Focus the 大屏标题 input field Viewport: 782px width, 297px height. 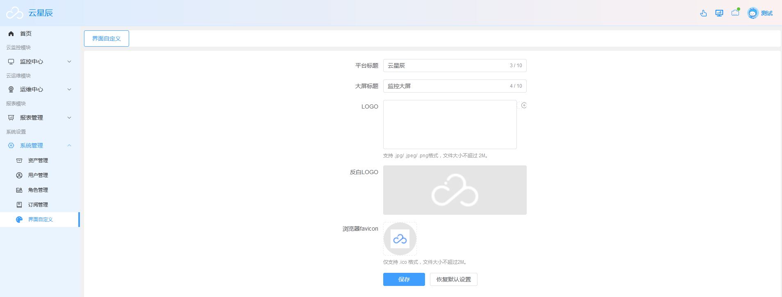[x=455, y=86]
